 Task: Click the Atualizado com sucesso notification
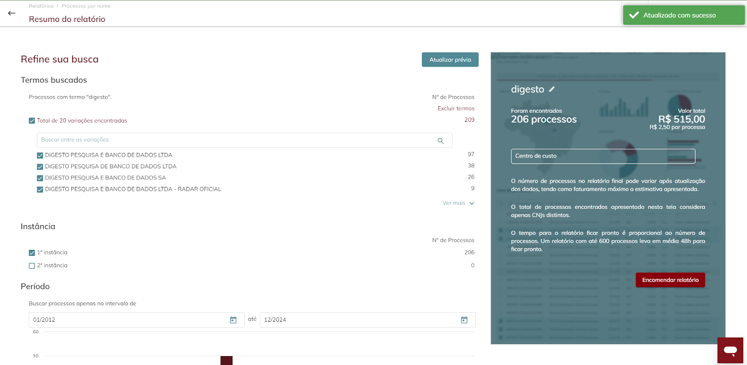(x=684, y=15)
